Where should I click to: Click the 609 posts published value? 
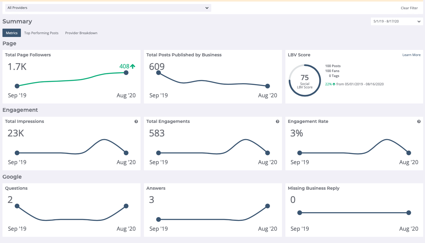click(157, 67)
